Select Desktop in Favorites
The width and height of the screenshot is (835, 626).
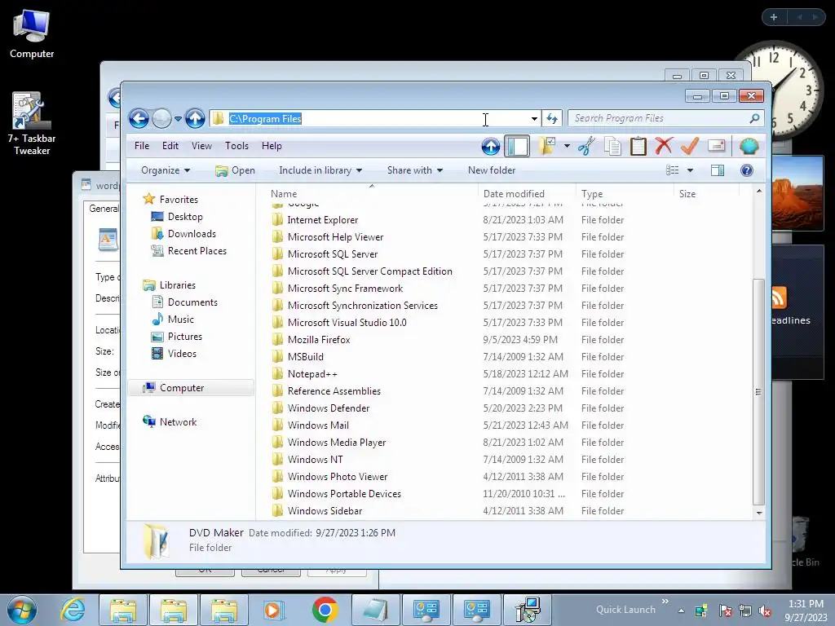pos(185,217)
